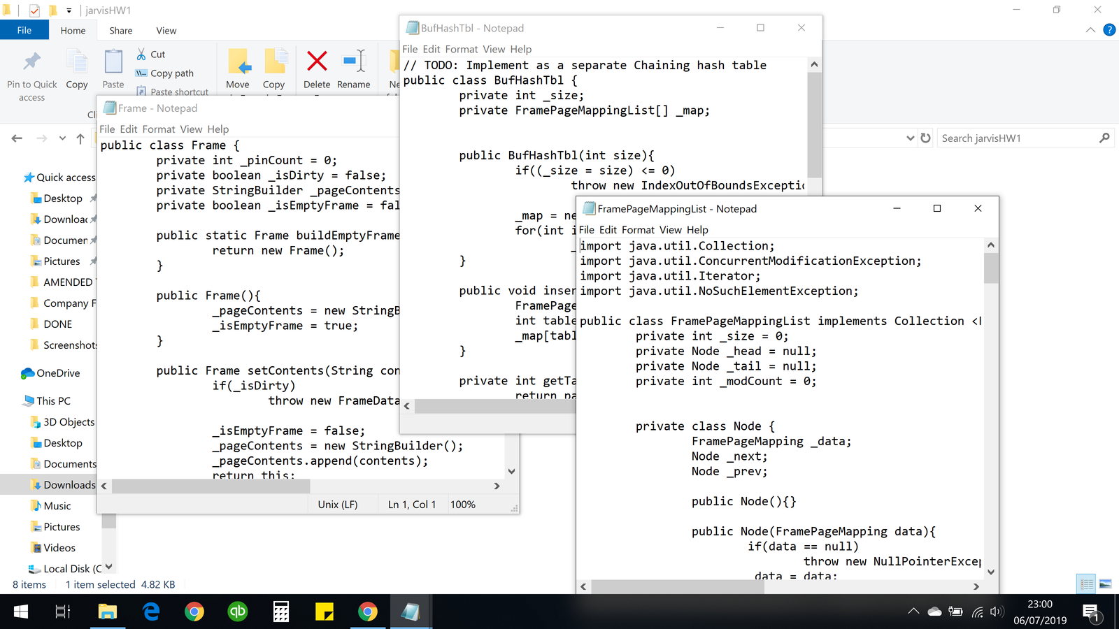This screenshot has height=629, width=1119.
Task: Open the Share tab in File Explorer
Action: coord(120,31)
